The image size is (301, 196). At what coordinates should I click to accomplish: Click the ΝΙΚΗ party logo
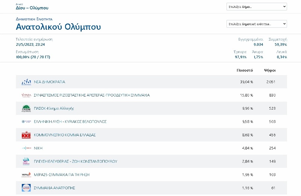[x=26, y=148]
